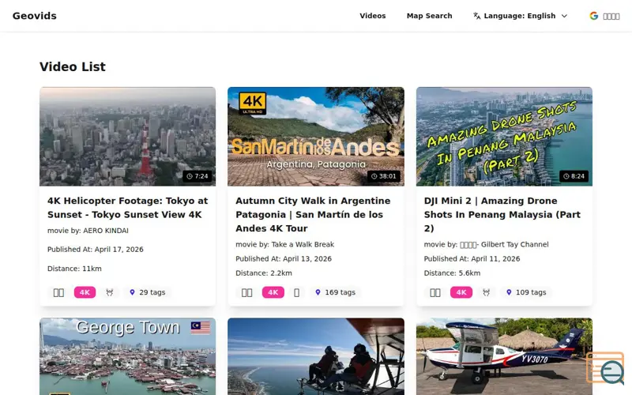The image size is (632, 395).
Task: Click title 4K Helicopter Footage: Tokyo at Sunset
Action: [127, 208]
